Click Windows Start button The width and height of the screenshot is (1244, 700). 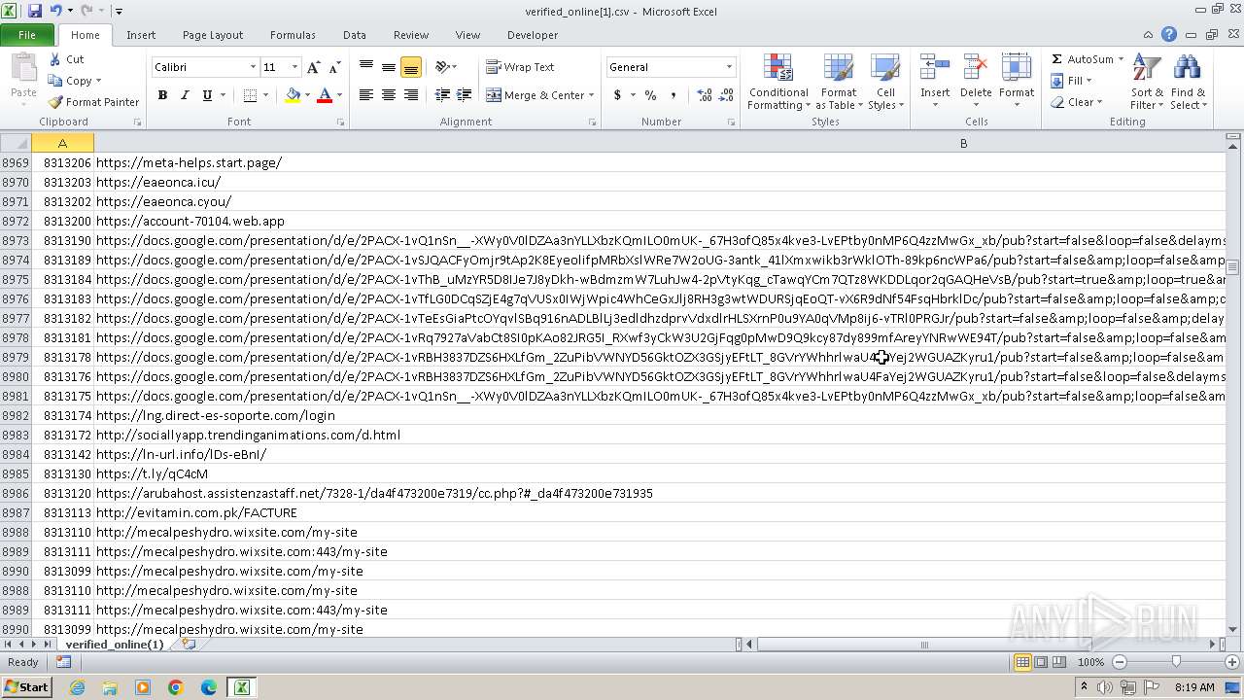point(26,686)
